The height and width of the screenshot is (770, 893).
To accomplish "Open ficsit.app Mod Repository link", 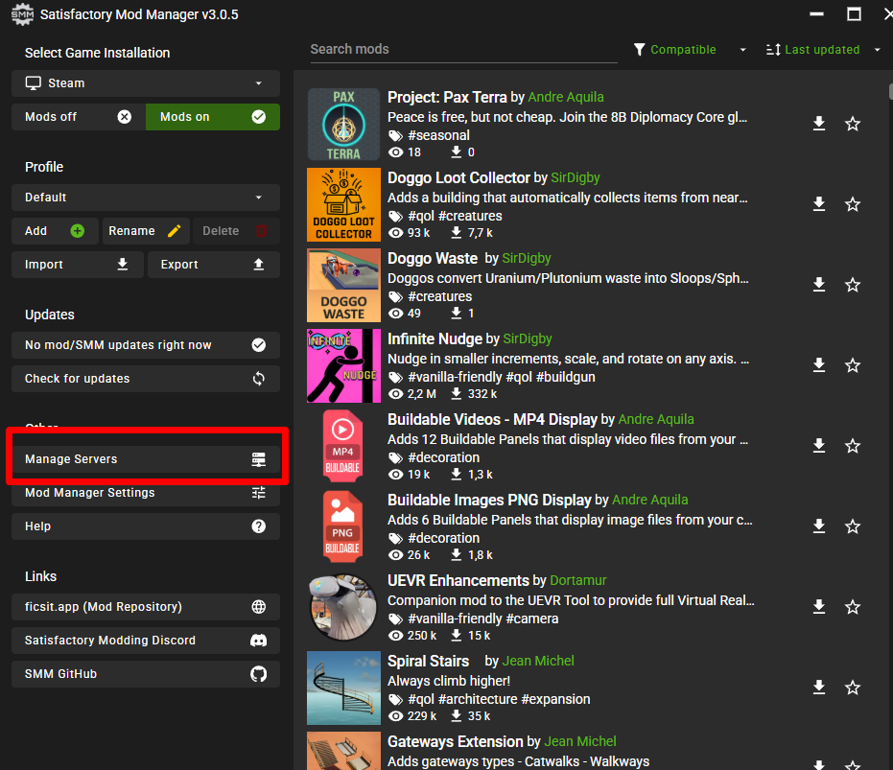I will (x=146, y=607).
